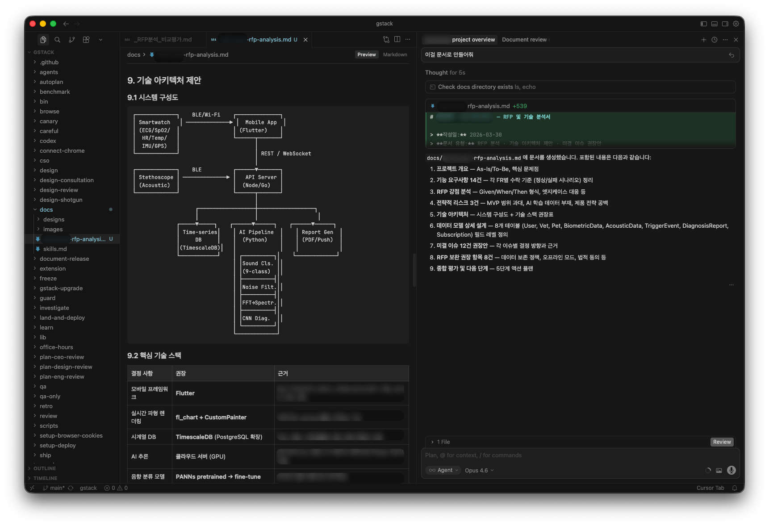This screenshot has width=769, height=526.
Task: Open the Search icon in sidebar
Action: (58, 40)
